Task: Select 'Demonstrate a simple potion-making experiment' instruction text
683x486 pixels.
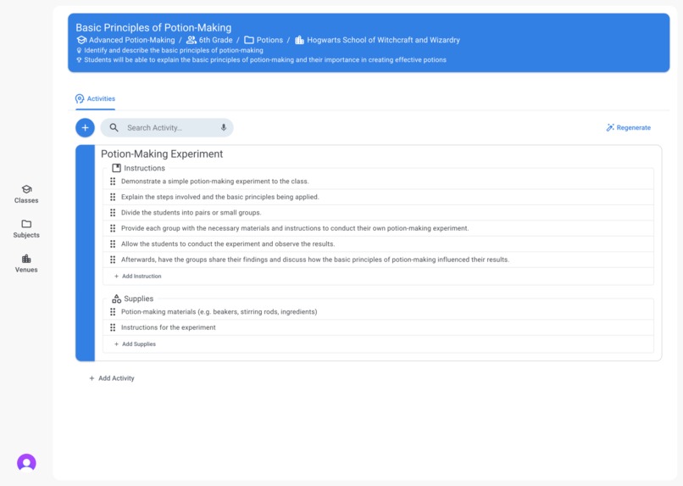Action: (x=214, y=182)
